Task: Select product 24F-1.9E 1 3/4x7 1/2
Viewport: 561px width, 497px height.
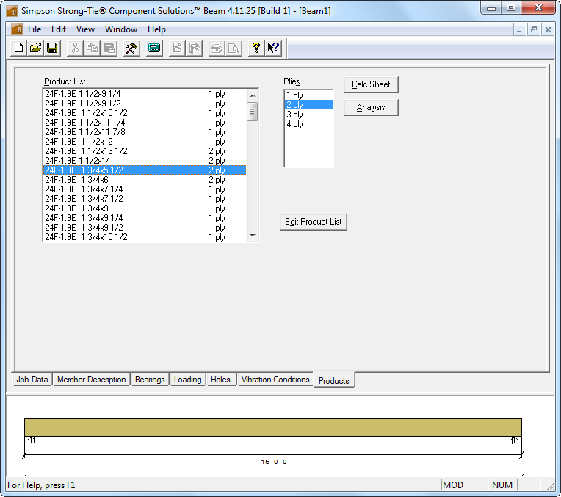Action: (145, 199)
